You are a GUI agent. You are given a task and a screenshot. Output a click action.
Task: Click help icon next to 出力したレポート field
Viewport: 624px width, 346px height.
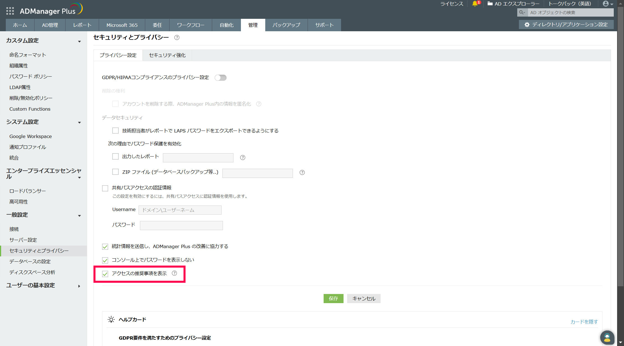tap(243, 158)
